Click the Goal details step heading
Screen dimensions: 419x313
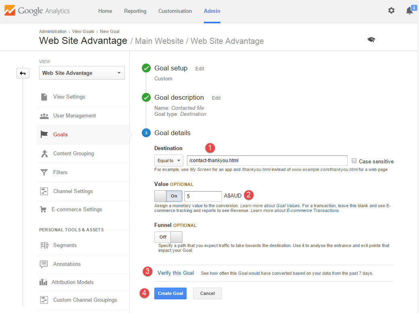(x=172, y=133)
